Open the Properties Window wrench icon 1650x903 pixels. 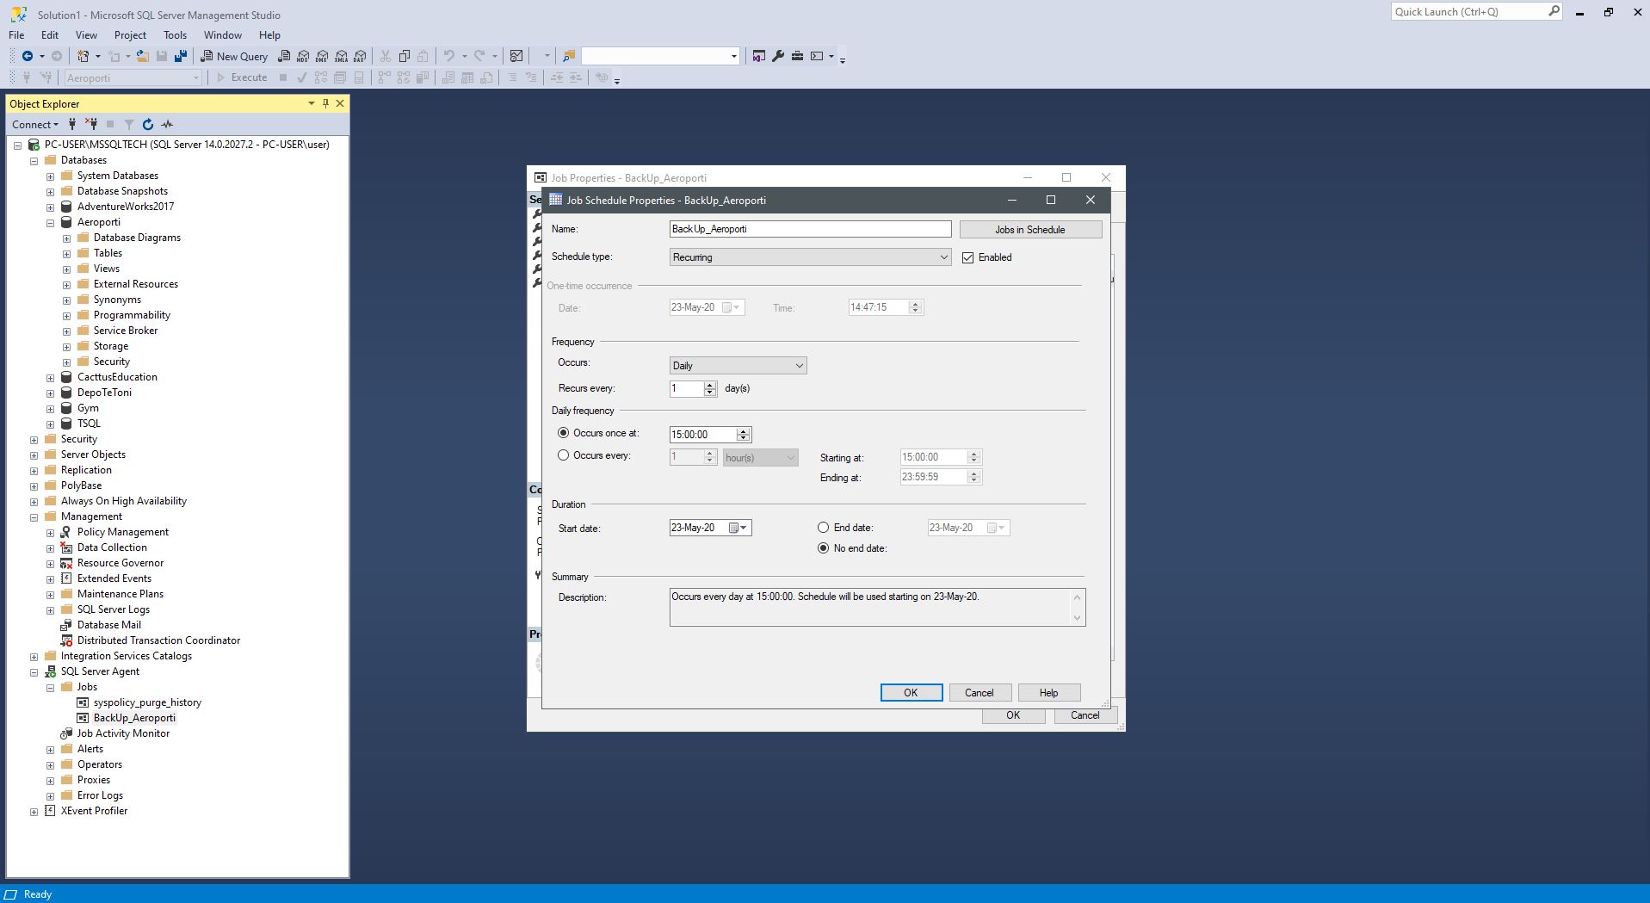[x=778, y=56]
